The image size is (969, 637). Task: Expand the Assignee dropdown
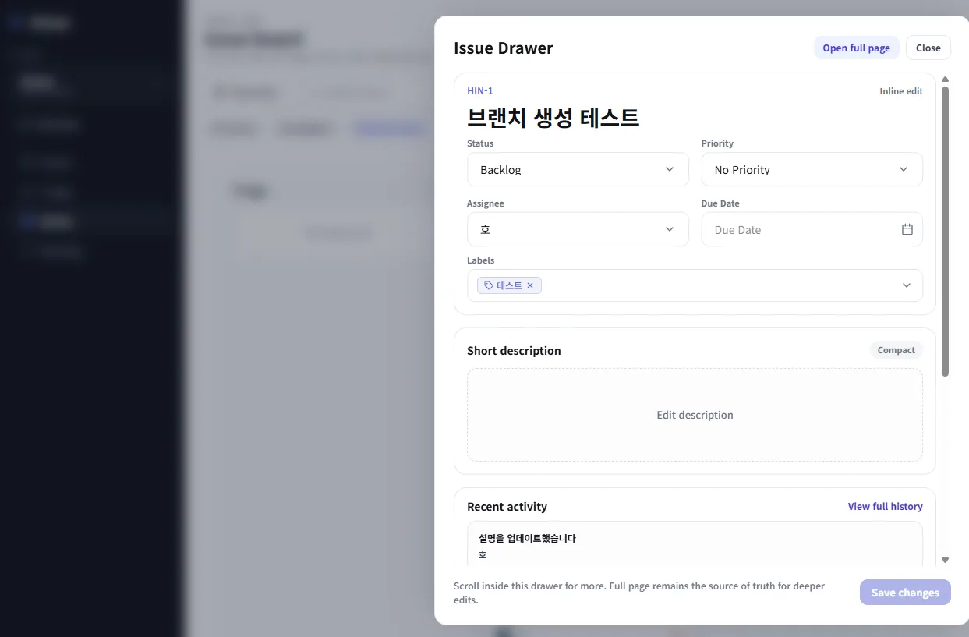pos(578,229)
